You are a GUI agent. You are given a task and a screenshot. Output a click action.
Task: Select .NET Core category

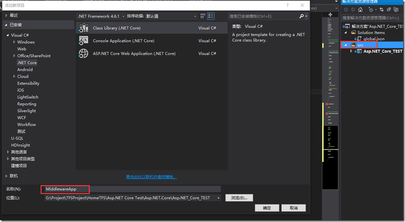[x=27, y=62]
